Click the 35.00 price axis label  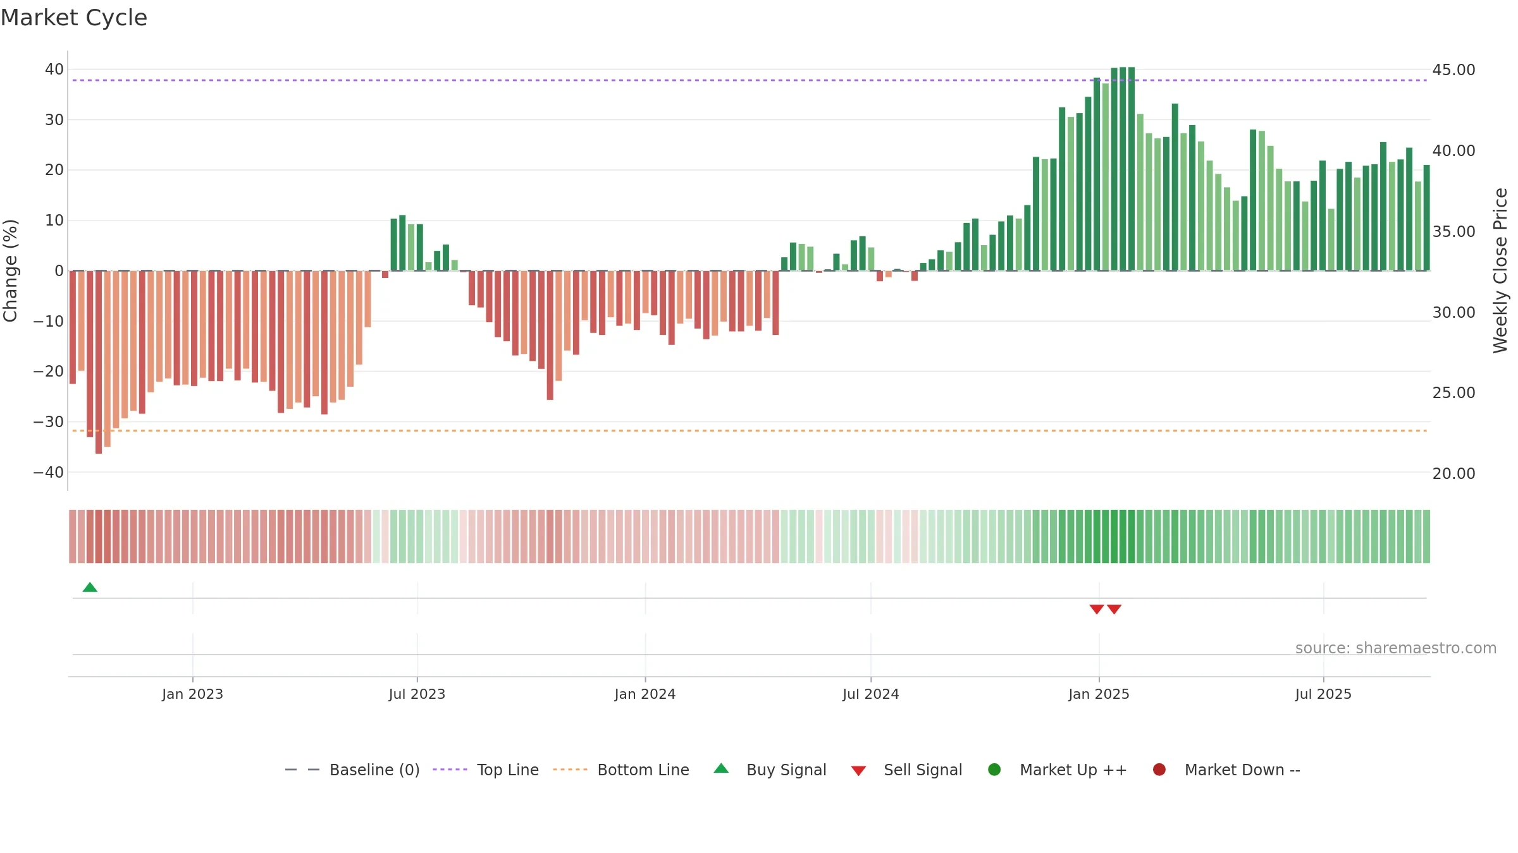[1453, 232]
